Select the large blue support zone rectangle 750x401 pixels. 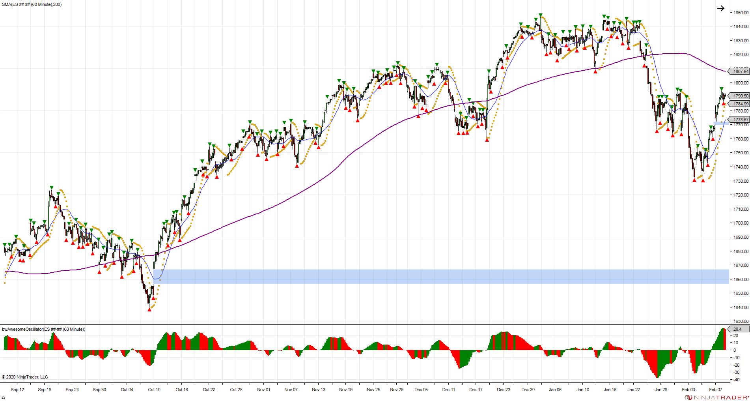tap(441, 277)
